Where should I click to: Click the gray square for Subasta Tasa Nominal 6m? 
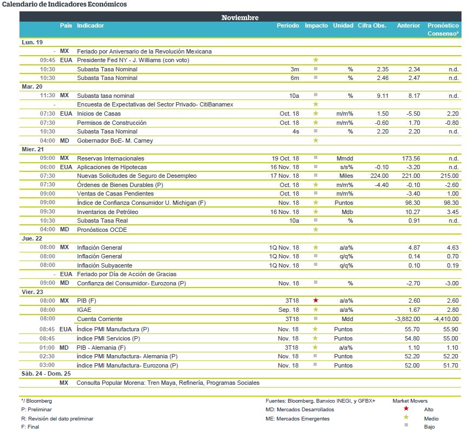coord(316,77)
